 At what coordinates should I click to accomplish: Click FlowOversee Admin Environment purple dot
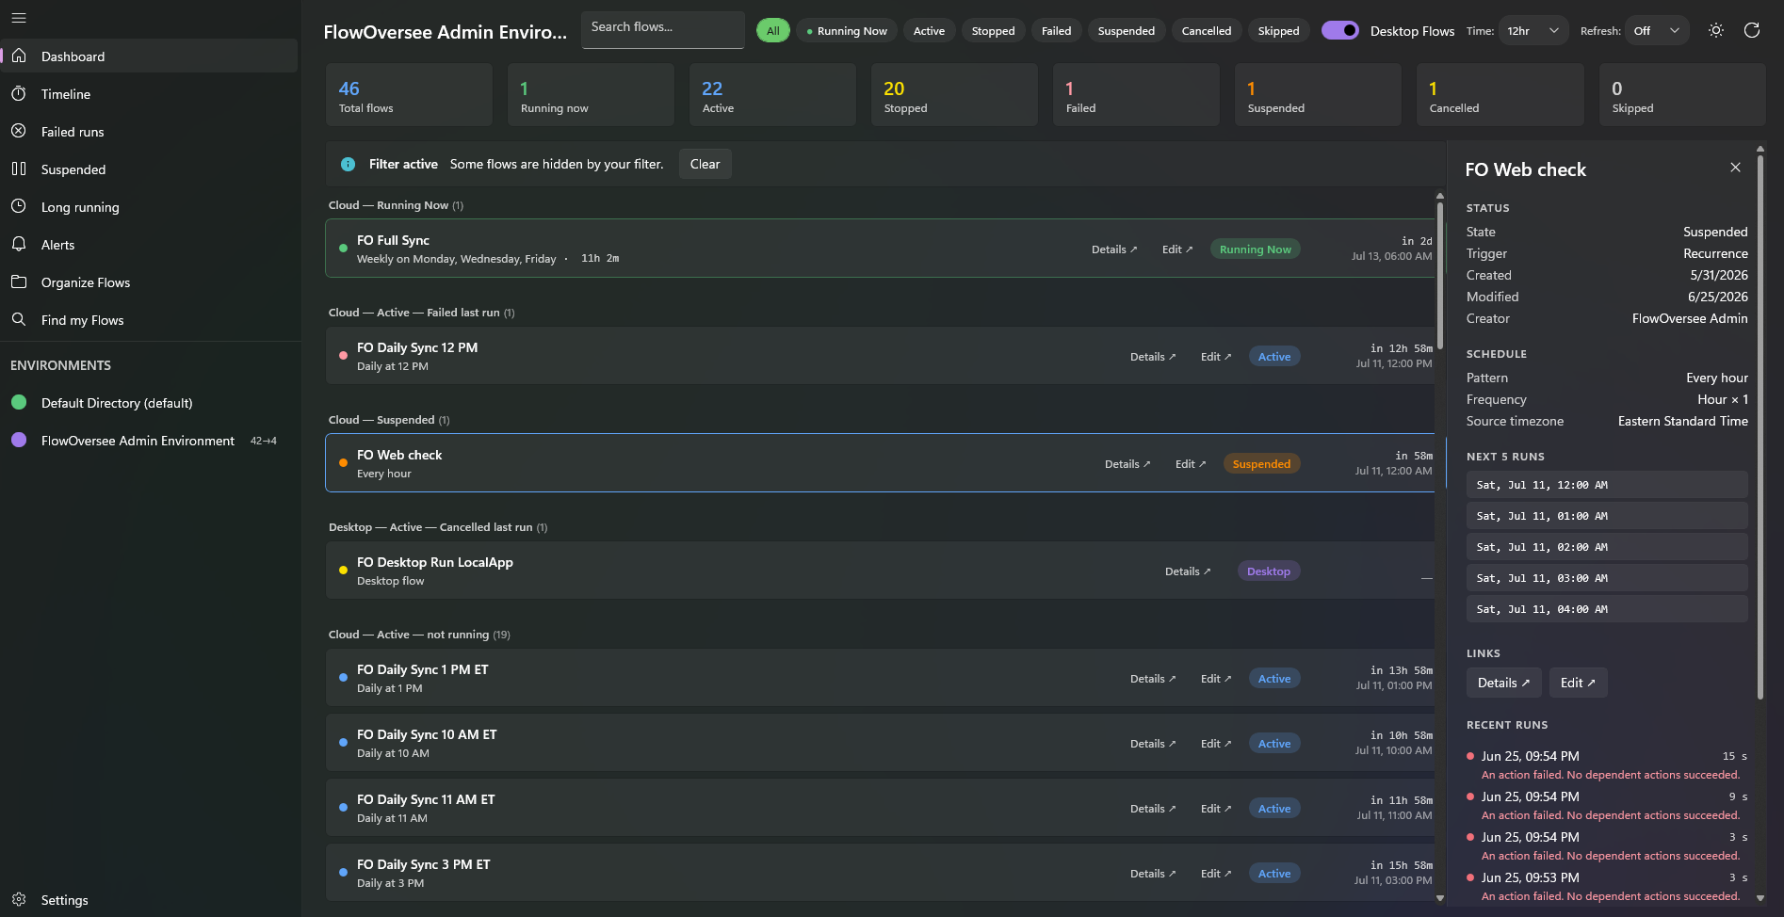point(18,440)
